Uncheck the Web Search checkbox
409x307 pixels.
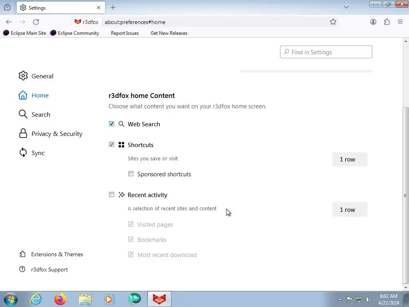click(x=112, y=124)
